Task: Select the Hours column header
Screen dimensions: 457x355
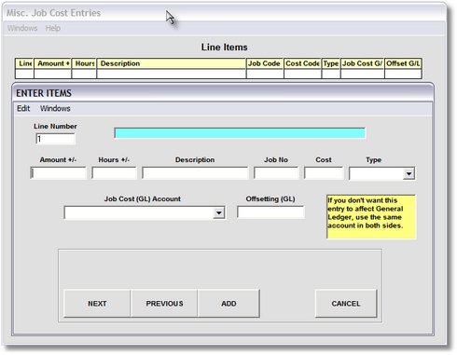Action: pos(84,63)
